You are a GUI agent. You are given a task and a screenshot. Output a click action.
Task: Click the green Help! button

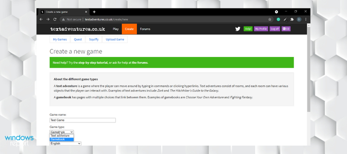248,29
